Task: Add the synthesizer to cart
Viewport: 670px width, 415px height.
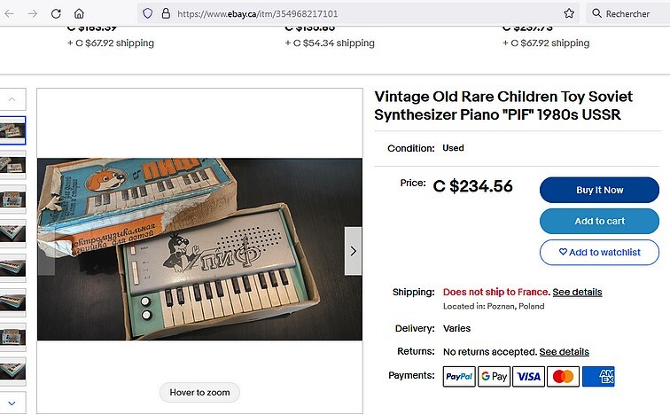Action: [x=599, y=221]
